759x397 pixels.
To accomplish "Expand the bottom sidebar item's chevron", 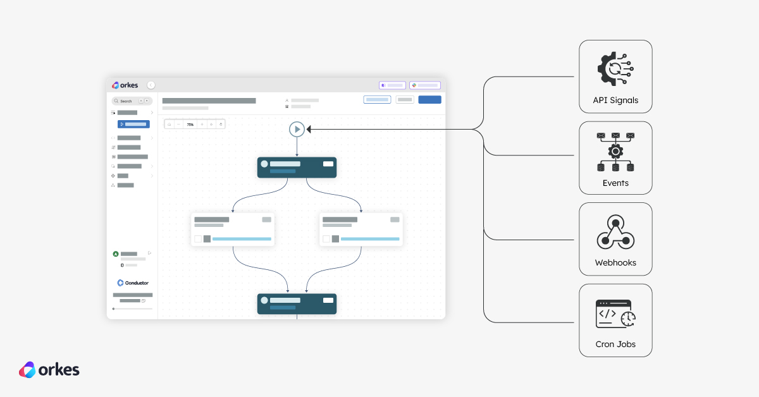I will pos(152,175).
